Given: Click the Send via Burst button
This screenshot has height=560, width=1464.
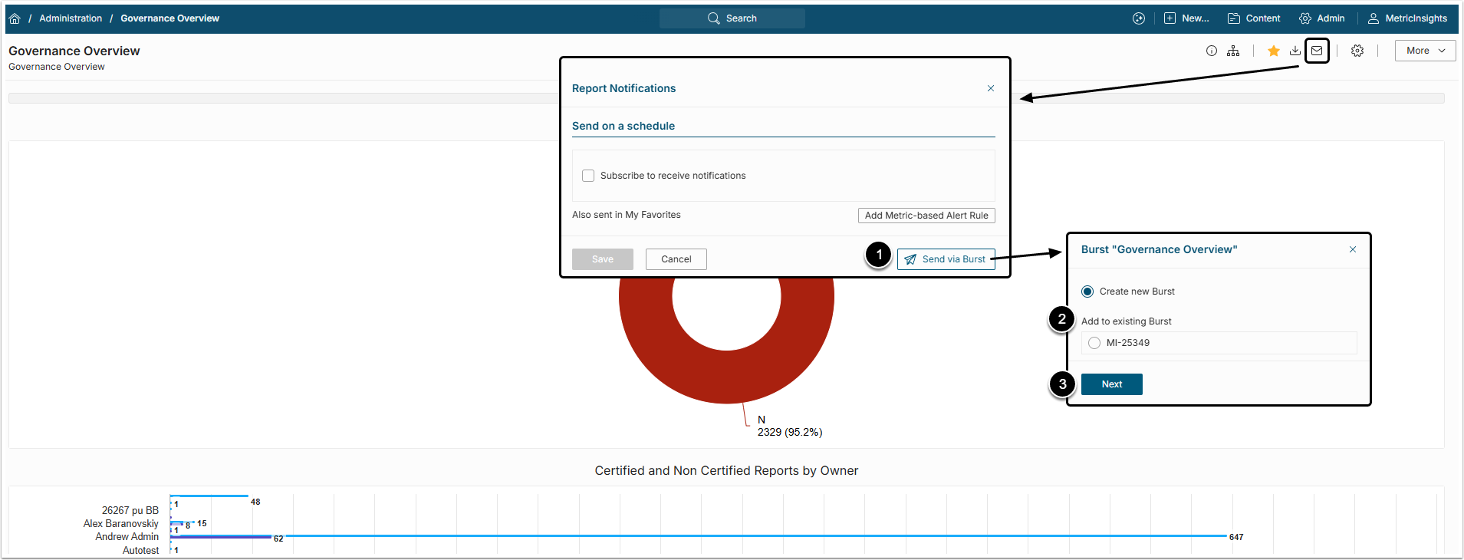Looking at the screenshot, I should [x=946, y=259].
